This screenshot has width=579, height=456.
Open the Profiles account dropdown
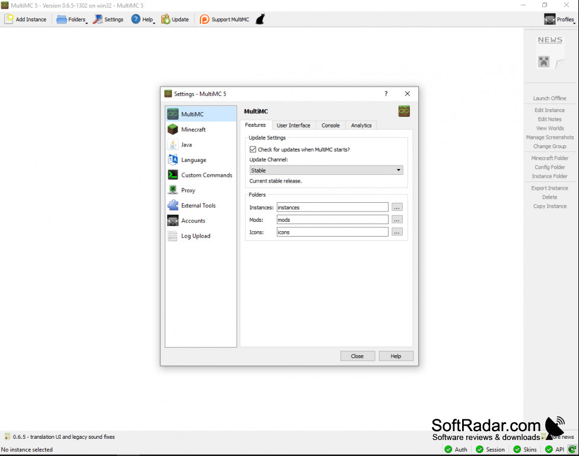point(559,19)
